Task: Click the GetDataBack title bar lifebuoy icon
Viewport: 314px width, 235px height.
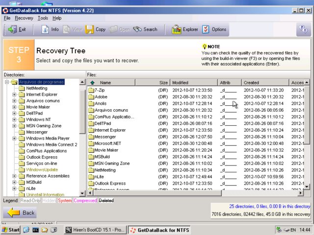Action: [5, 10]
